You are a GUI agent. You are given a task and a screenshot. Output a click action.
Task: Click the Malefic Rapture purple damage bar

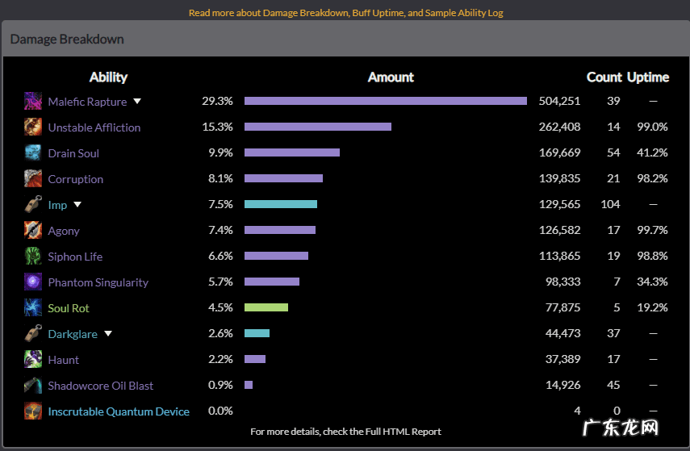point(386,102)
